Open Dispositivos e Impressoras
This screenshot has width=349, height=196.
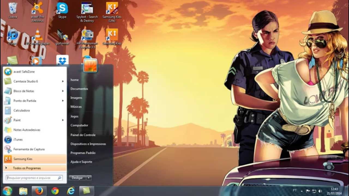pyautogui.click(x=88, y=144)
